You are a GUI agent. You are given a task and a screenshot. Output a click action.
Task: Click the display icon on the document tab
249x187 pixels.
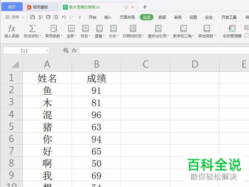pos(126,7)
